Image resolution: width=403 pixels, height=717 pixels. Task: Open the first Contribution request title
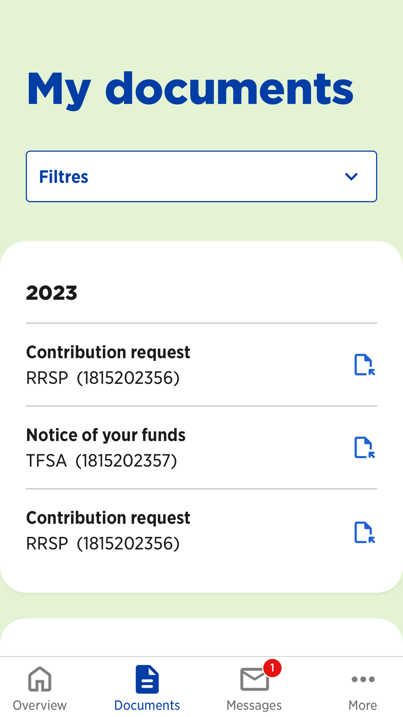(x=108, y=352)
